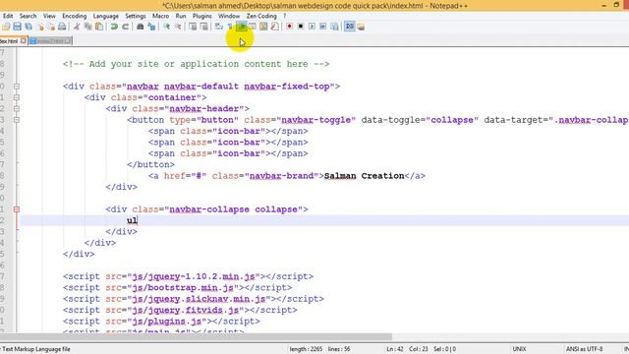Click the 'length : 2265' status entry

tap(306, 349)
